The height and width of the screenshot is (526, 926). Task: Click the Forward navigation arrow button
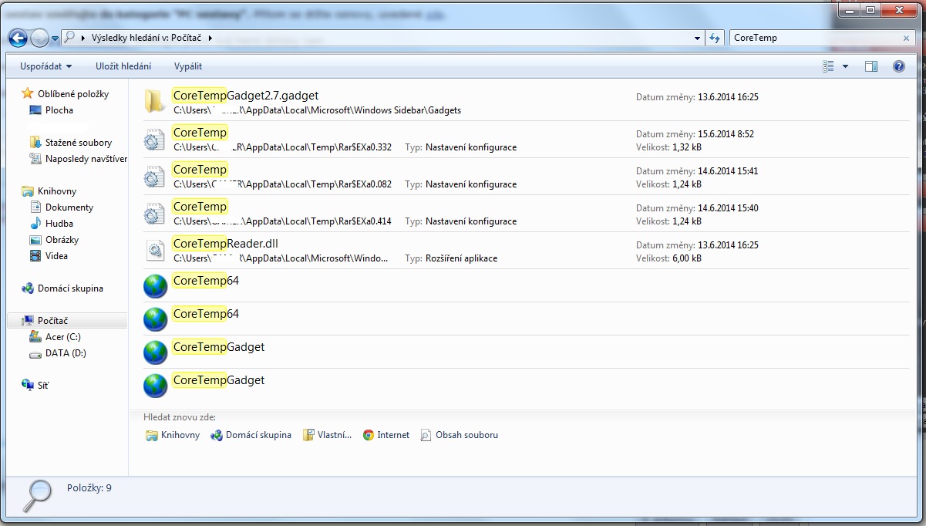[39, 38]
